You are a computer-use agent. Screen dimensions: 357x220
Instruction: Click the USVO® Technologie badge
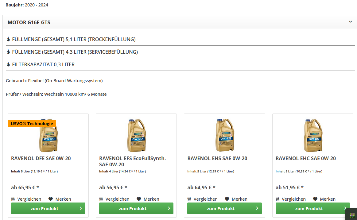(32, 124)
